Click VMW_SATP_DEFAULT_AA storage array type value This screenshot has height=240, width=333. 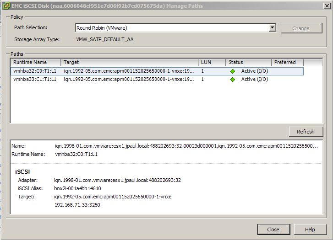coord(105,39)
